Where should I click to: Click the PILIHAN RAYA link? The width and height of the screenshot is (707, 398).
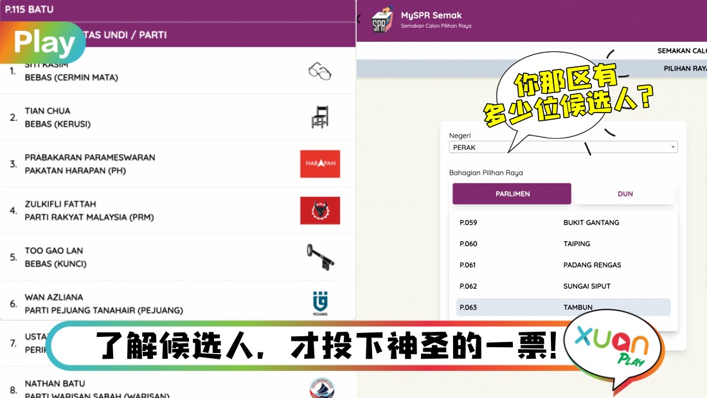[685, 68]
